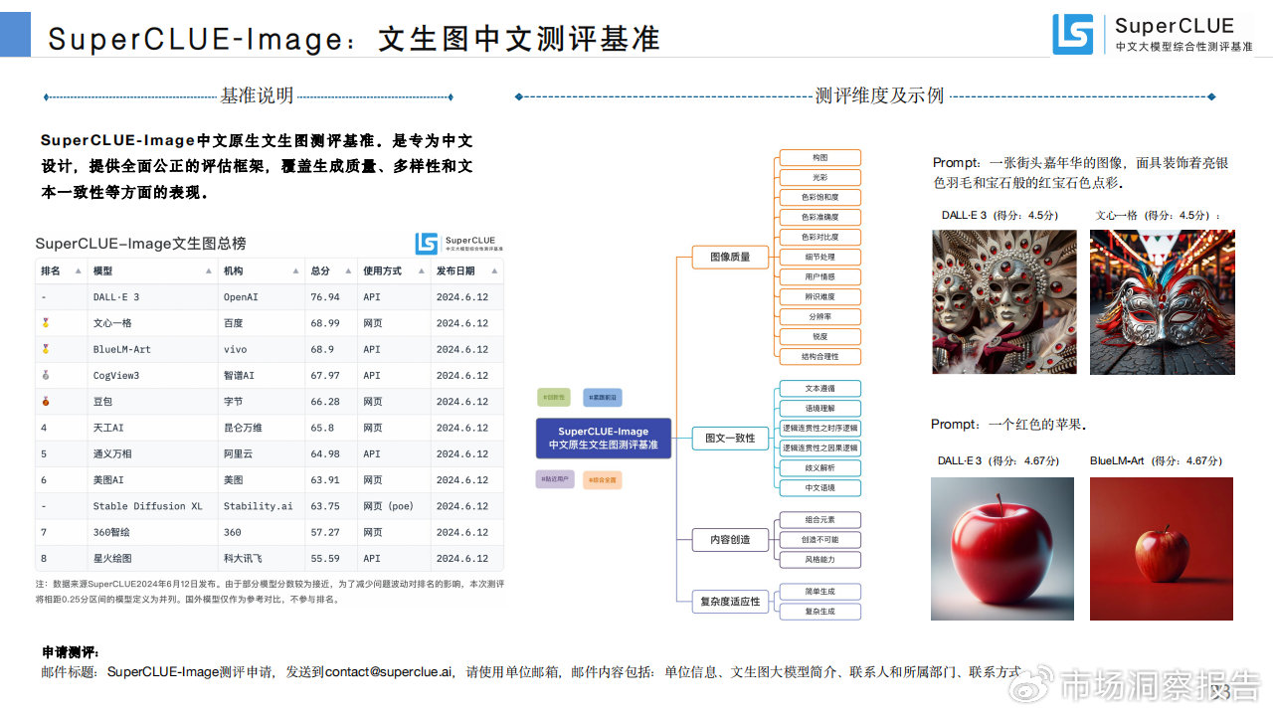The width and height of the screenshot is (1273, 716).
Task: Click the blue tag above the central node
Action: coord(603,398)
